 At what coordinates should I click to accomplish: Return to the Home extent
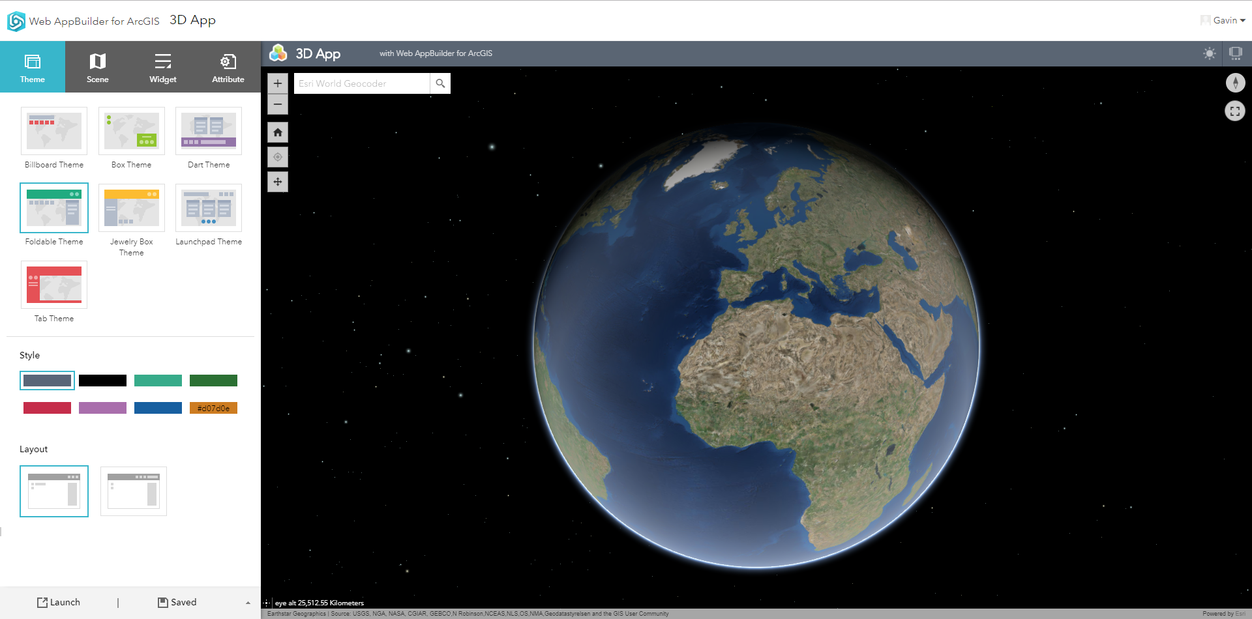[x=278, y=132]
